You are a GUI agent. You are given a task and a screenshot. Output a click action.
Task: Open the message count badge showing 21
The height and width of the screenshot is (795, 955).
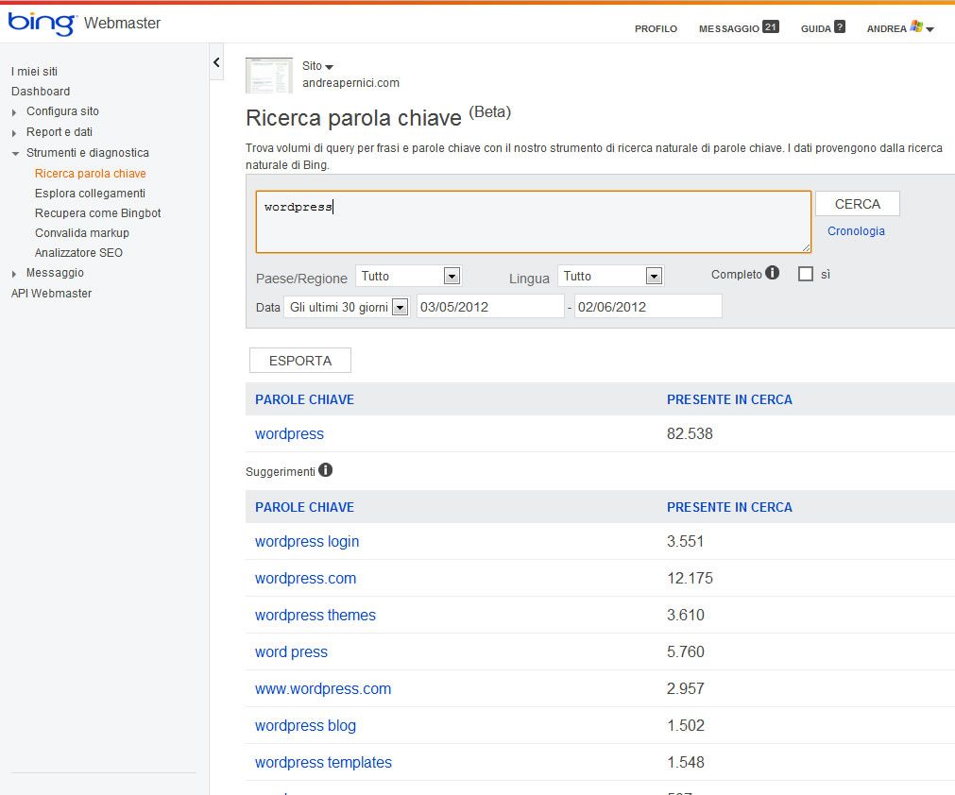pos(771,27)
